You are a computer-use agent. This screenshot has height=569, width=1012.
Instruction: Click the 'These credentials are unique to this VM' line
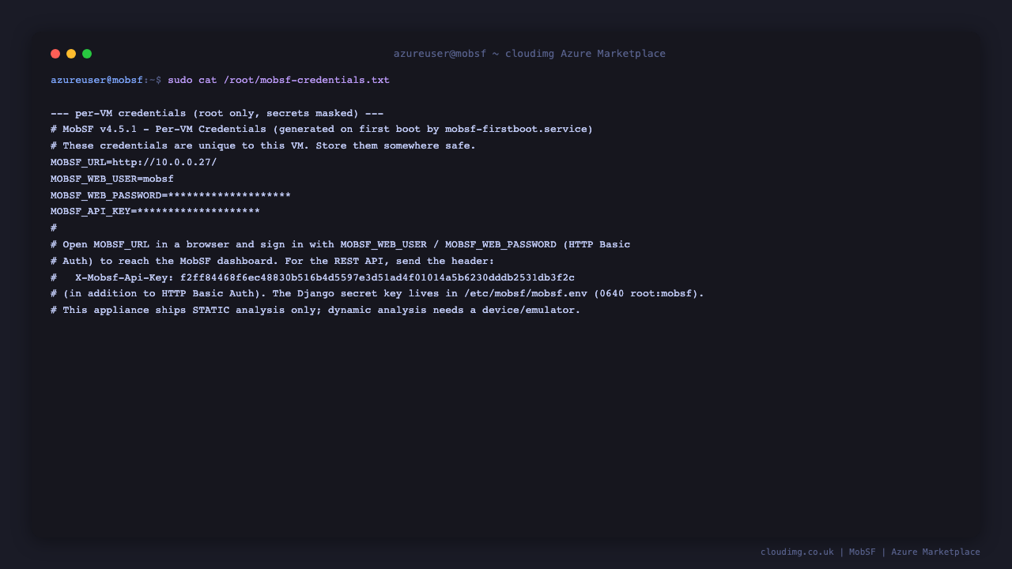tap(263, 146)
